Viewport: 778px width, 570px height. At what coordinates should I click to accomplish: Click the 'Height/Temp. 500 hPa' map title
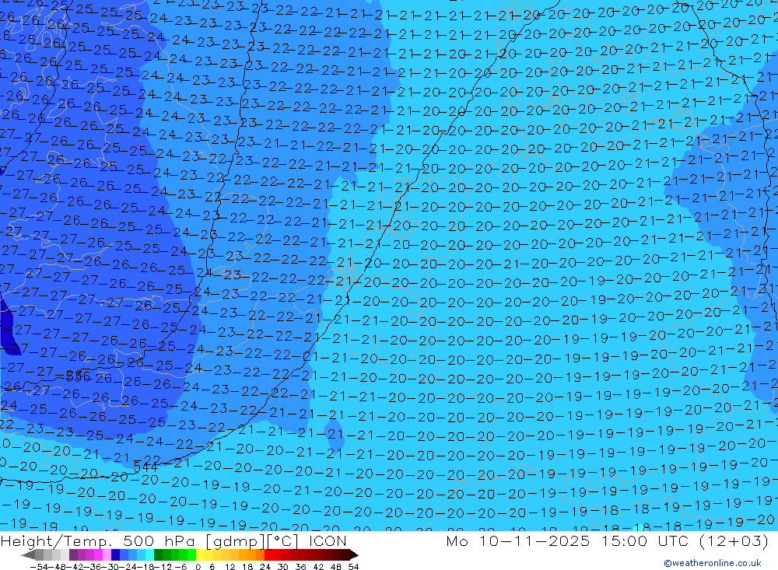point(97,541)
